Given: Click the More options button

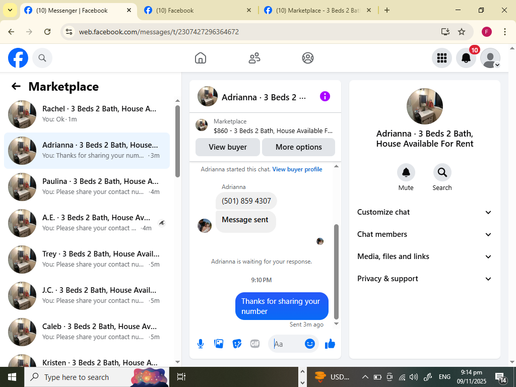Looking at the screenshot, I should pos(298,147).
